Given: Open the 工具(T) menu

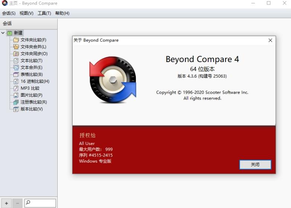Looking at the screenshot, I should (44, 13).
